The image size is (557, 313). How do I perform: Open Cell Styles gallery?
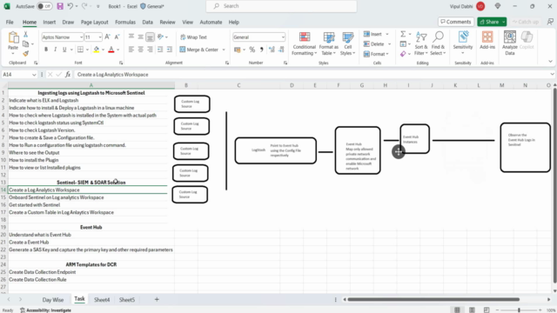click(x=348, y=43)
